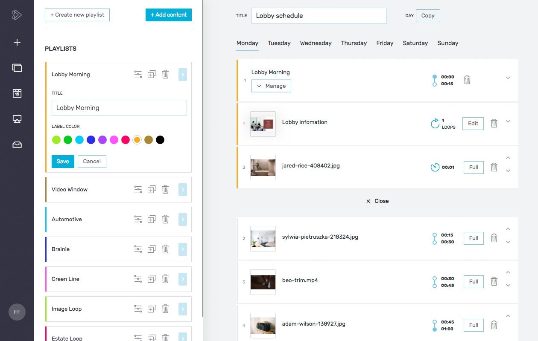The height and width of the screenshot is (341, 538).
Task: Click the app logo in the sidebar
Action: coord(17,15)
